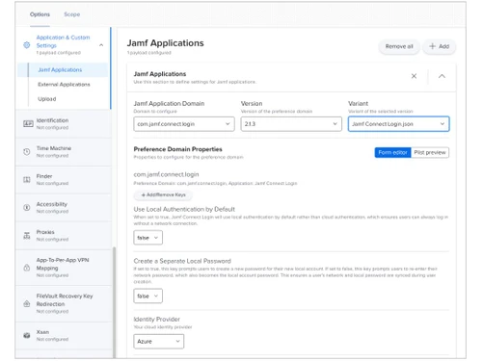Collapse the Application & Custom Settings section
Image resolution: width=482 pixels, height=361 pixels.
click(101, 45)
